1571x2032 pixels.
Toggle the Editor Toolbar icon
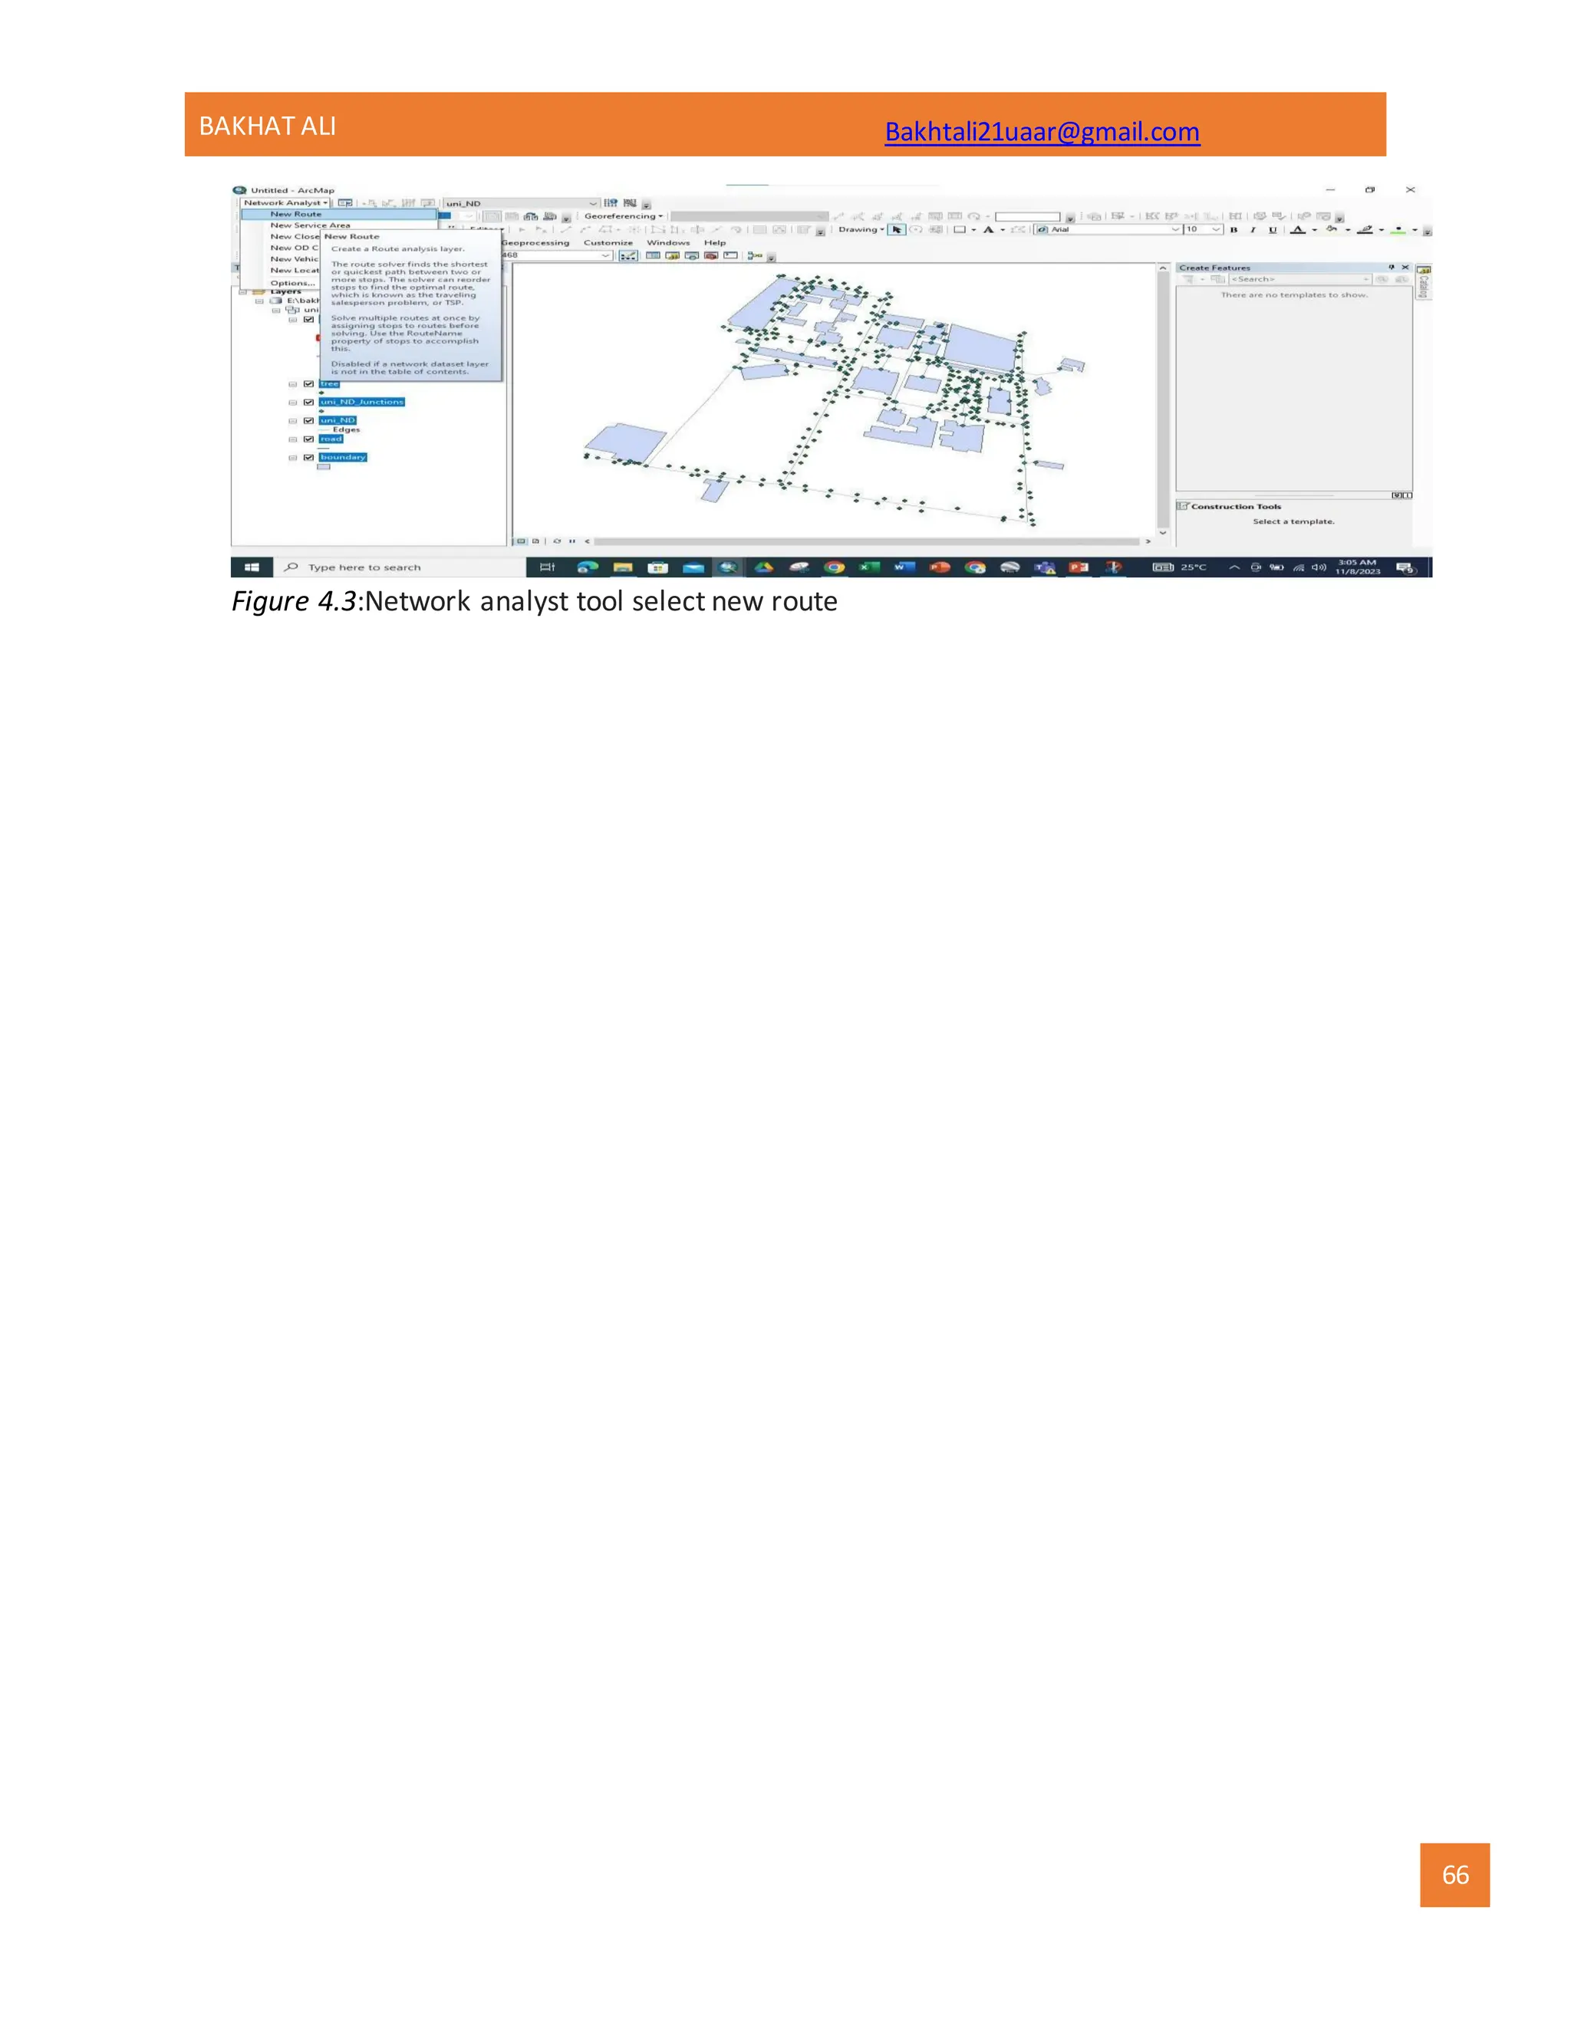[628, 256]
